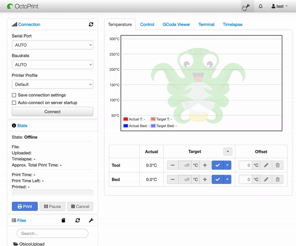
Task: Click Target Bed legend swatch
Action: [x=153, y=126]
